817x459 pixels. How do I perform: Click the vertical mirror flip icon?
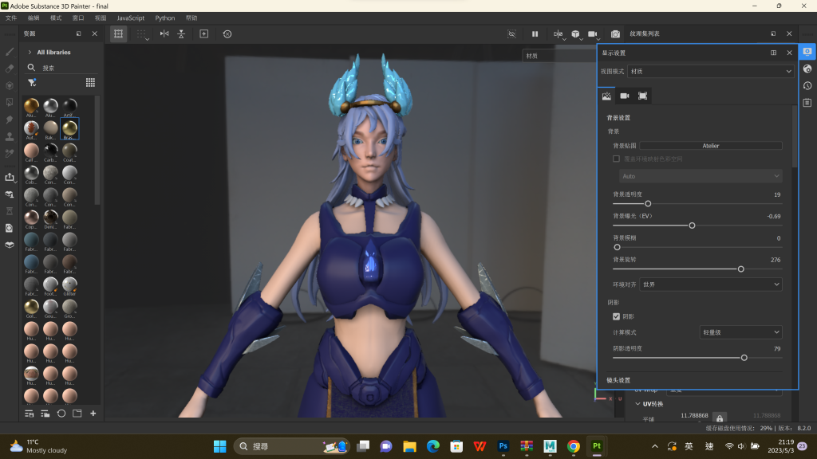181,33
